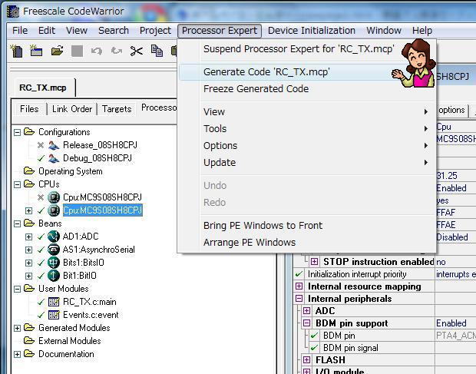Click the New Text File toolbar icon
The image size is (476, 374).
point(17,51)
